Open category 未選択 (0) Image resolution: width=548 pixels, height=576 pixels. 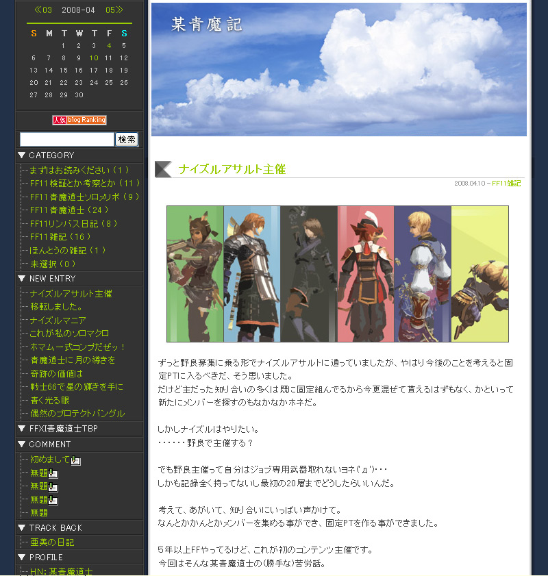point(53,264)
